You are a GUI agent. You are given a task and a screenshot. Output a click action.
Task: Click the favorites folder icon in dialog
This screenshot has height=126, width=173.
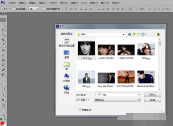[159, 34]
